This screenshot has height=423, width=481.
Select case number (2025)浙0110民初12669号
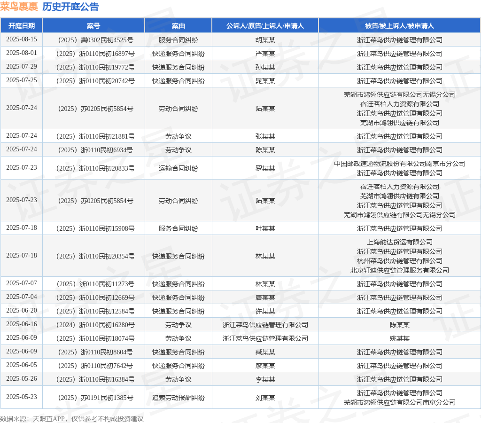point(95,298)
